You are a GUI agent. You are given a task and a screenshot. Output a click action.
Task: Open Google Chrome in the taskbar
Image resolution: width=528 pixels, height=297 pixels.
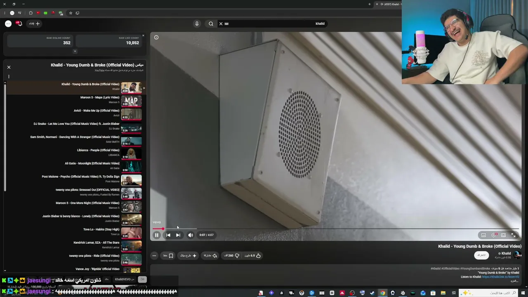pyautogui.click(x=382, y=293)
